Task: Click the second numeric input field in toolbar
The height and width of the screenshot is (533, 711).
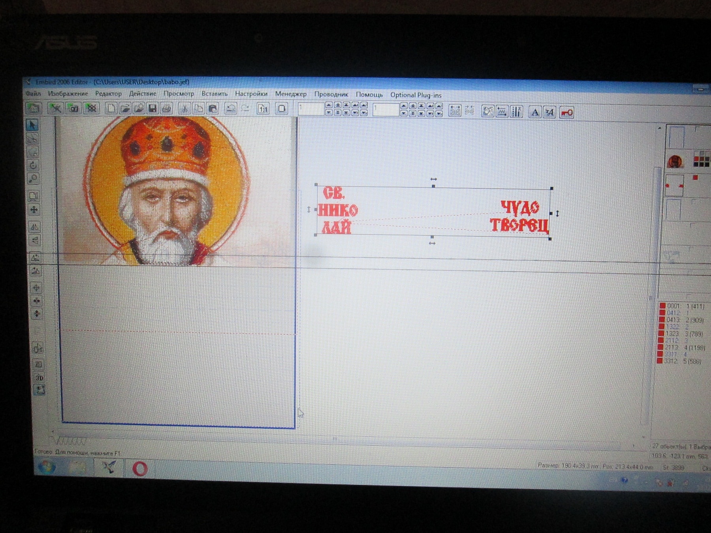Action: pyautogui.click(x=385, y=110)
